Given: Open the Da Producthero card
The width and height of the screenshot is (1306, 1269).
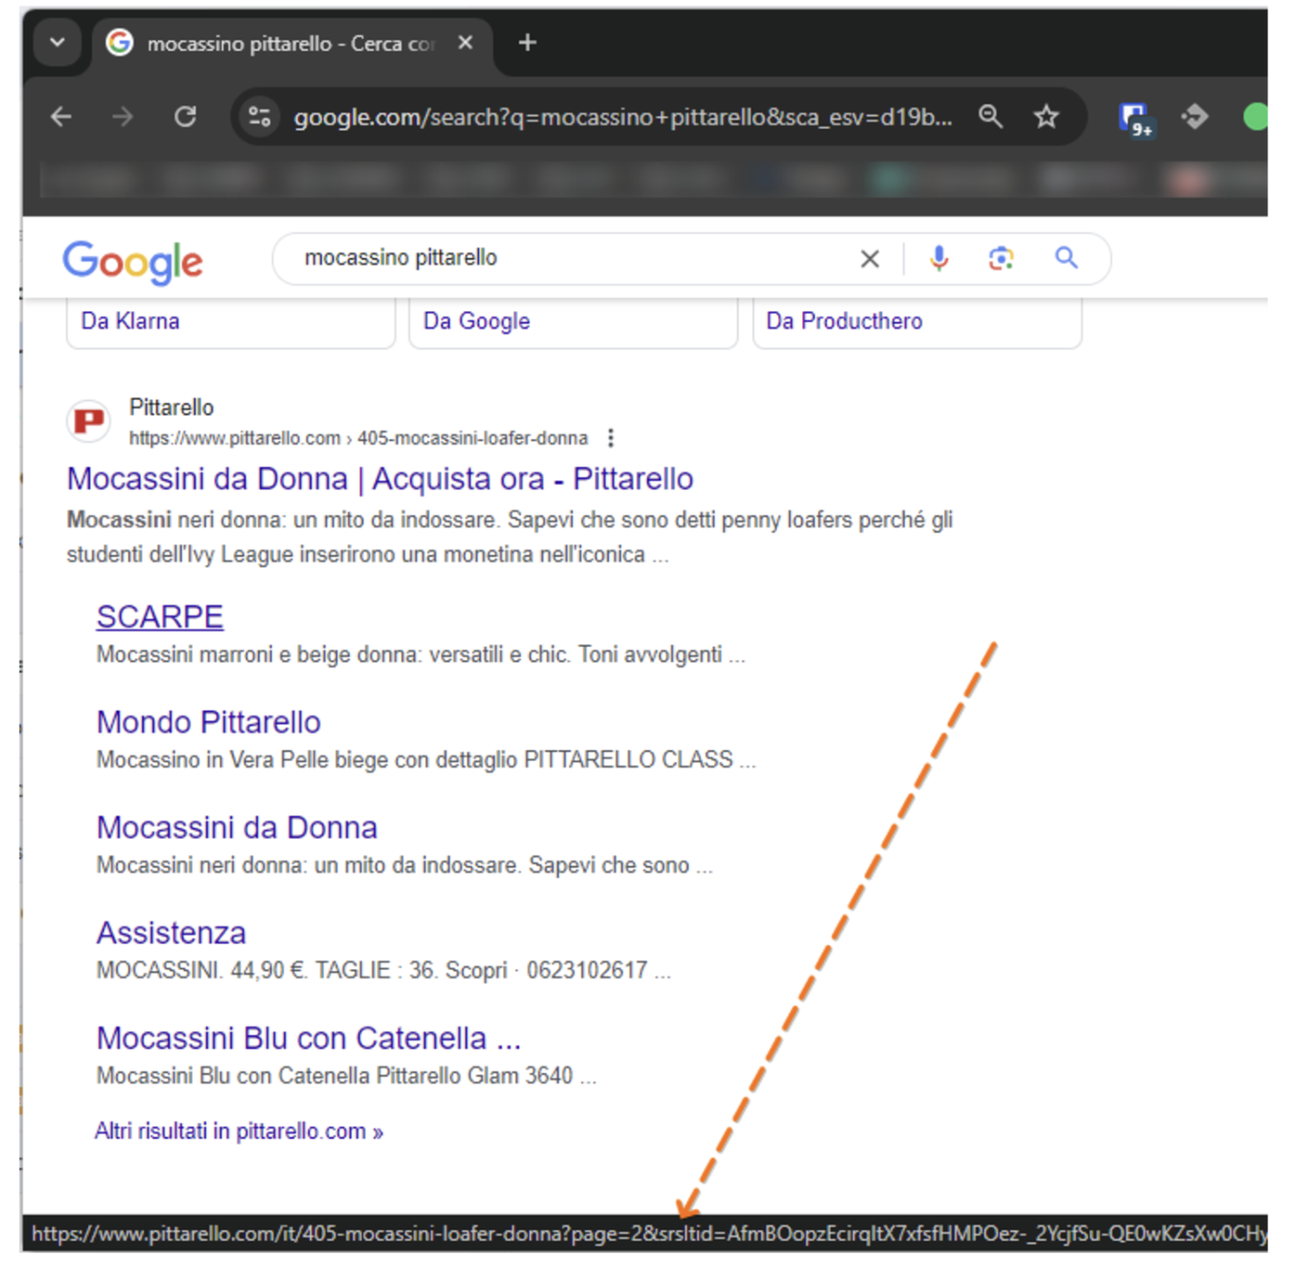Looking at the screenshot, I should coord(917,322).
